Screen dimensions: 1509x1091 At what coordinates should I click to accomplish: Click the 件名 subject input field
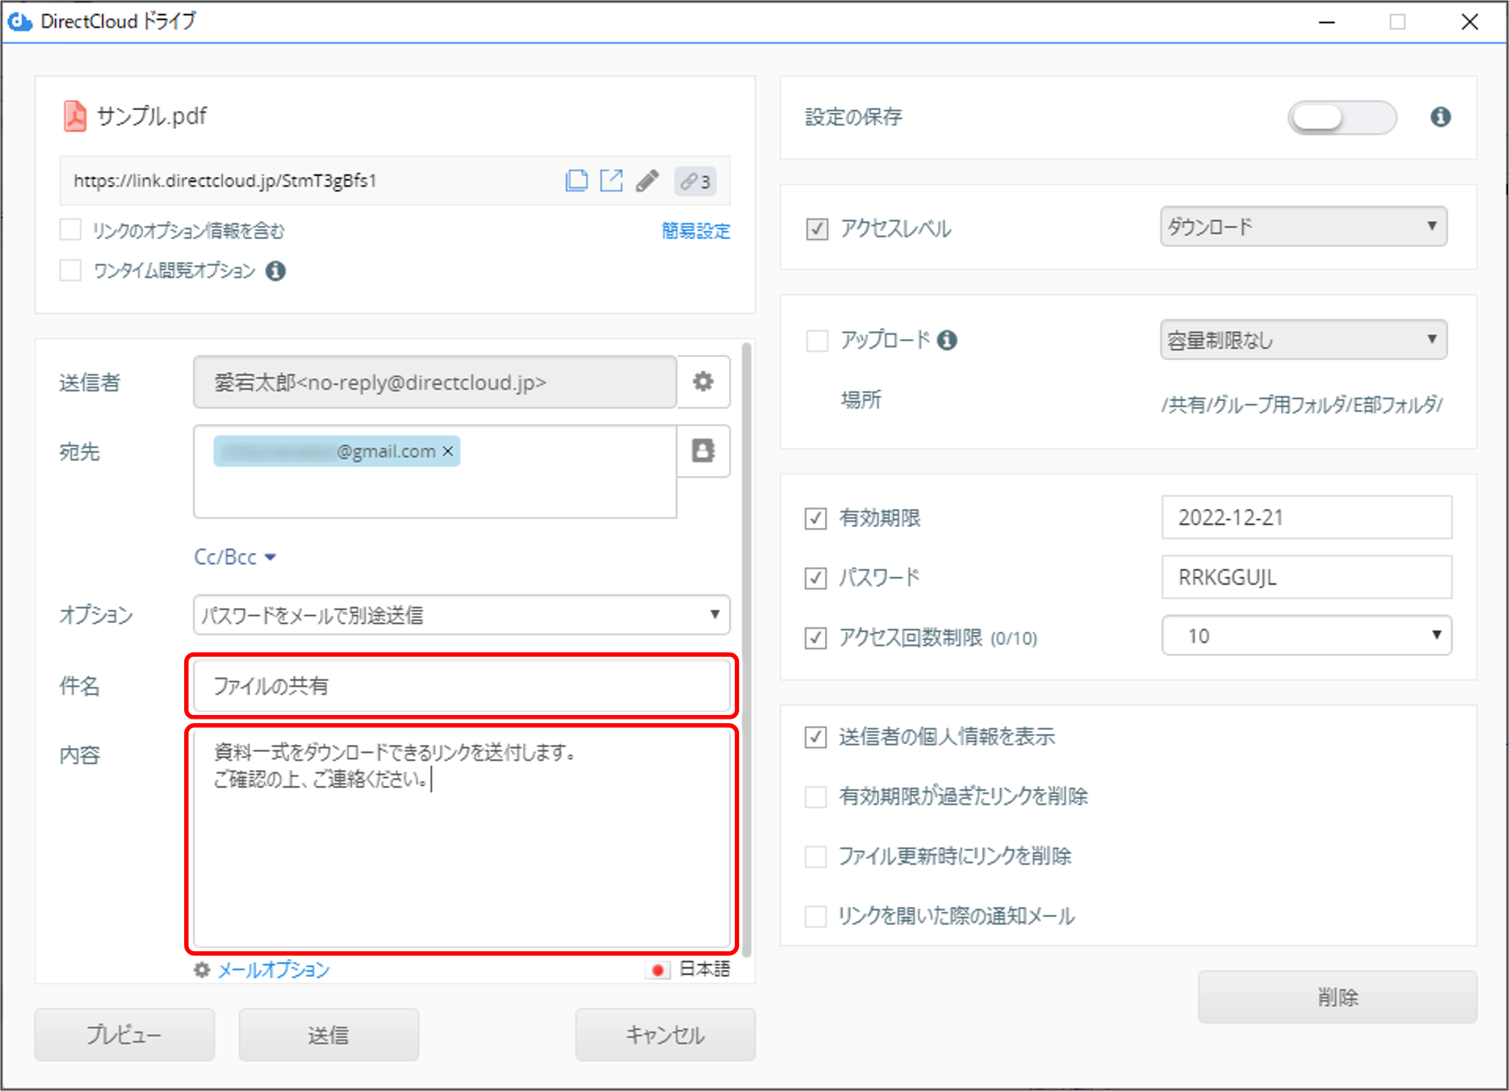[x=461, y=686]
